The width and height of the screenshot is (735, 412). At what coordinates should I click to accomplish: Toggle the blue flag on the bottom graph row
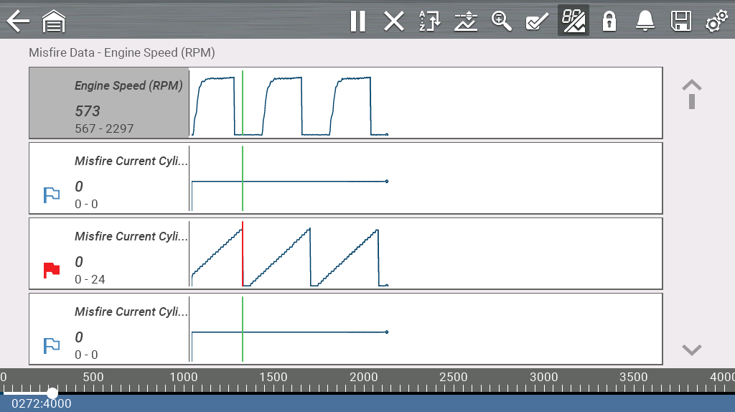[52, 345]
